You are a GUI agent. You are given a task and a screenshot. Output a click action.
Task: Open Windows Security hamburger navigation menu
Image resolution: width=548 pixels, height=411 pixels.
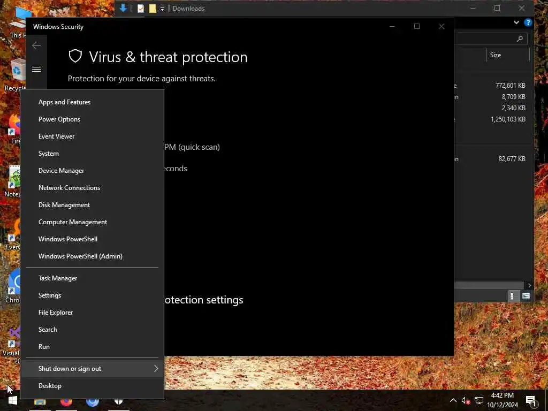(36, 69)
